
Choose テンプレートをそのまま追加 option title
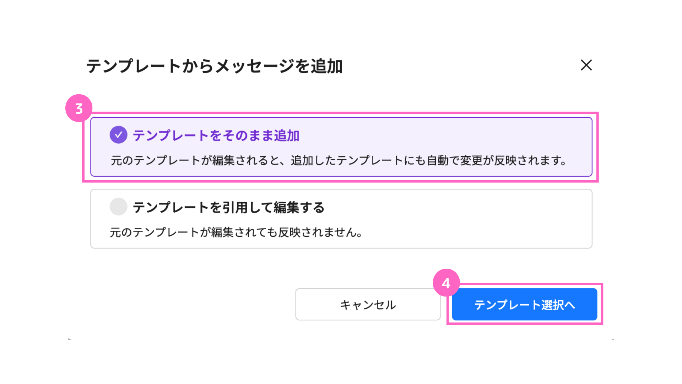[216, 135]
